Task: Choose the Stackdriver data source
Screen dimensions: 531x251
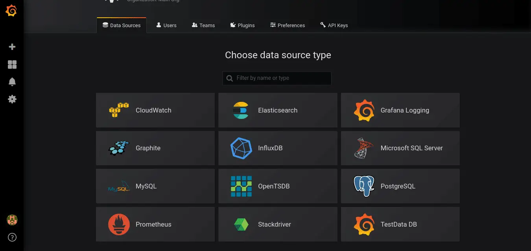Action: pyautogui.click(x=278, y=224)
